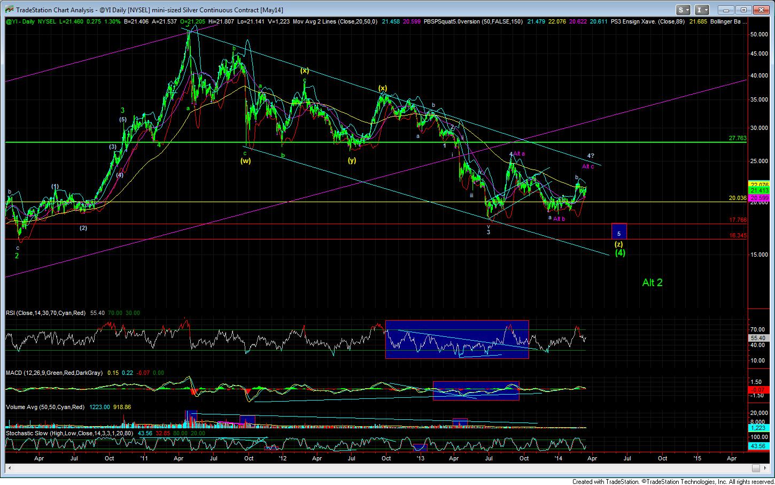Viewport: 775px width, 485px height.
Task: Select the blue wave 5 target box
Action: (x=618, y=232)
